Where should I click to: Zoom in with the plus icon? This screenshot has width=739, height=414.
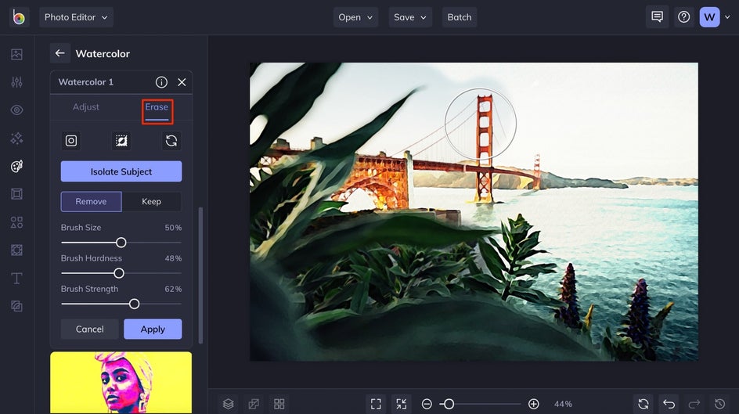pos(534,404)
